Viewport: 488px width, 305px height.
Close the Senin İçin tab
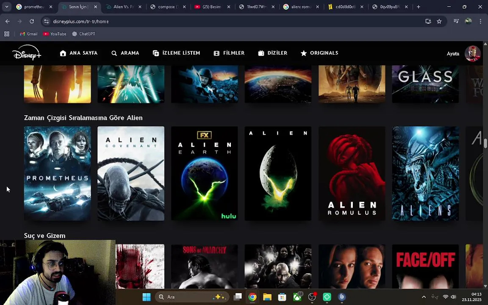tap(96, 7)
